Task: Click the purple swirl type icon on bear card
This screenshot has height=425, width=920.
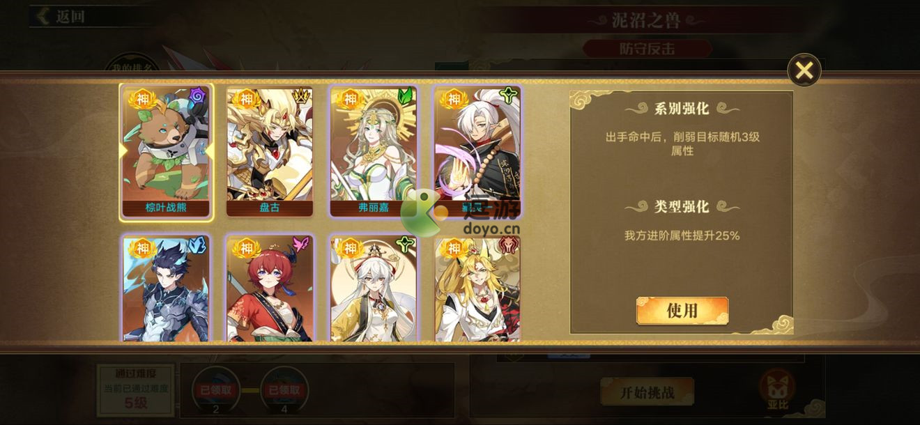Action: (198, 95)
